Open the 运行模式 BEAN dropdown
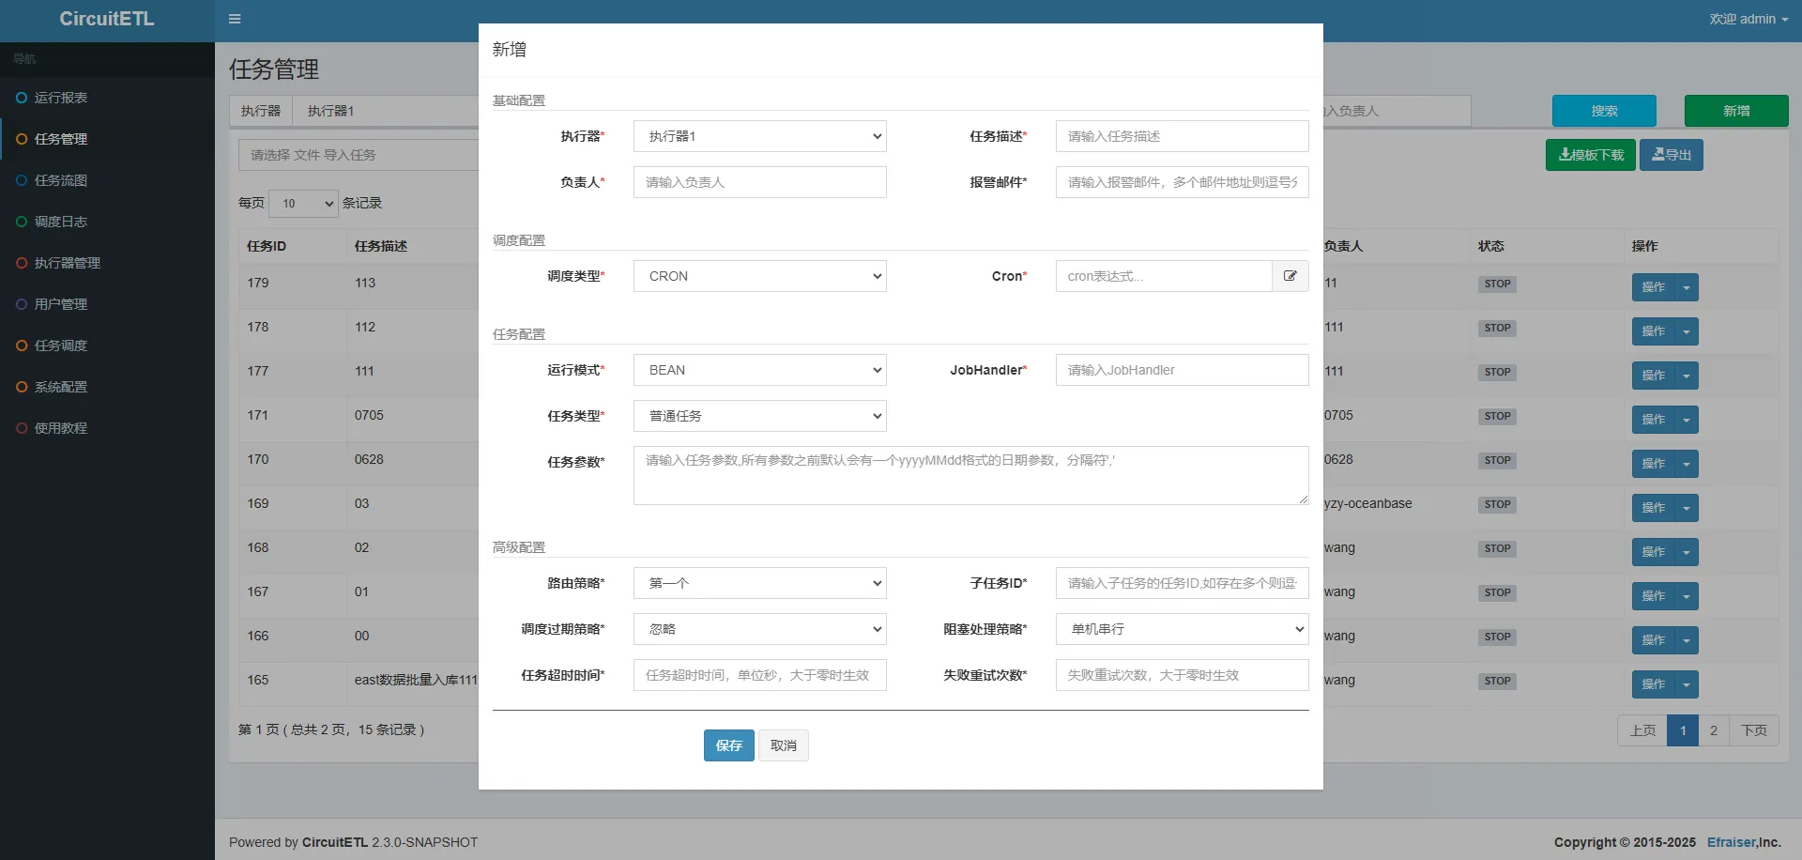Screen dimensions: 1802x860 click(x=759, y=370)
